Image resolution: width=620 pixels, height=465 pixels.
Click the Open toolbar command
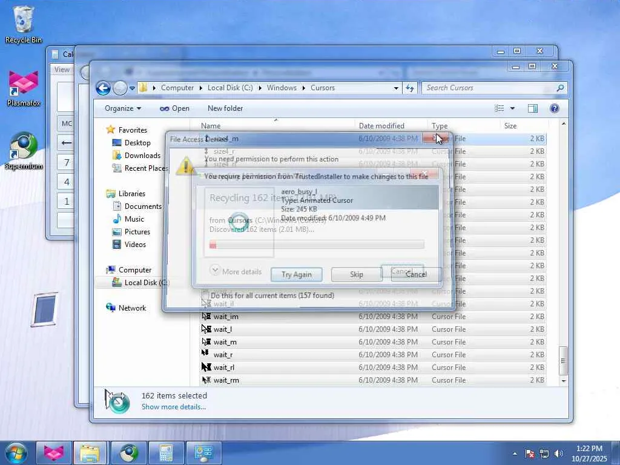pyautogui.click(x=174, y=108)
